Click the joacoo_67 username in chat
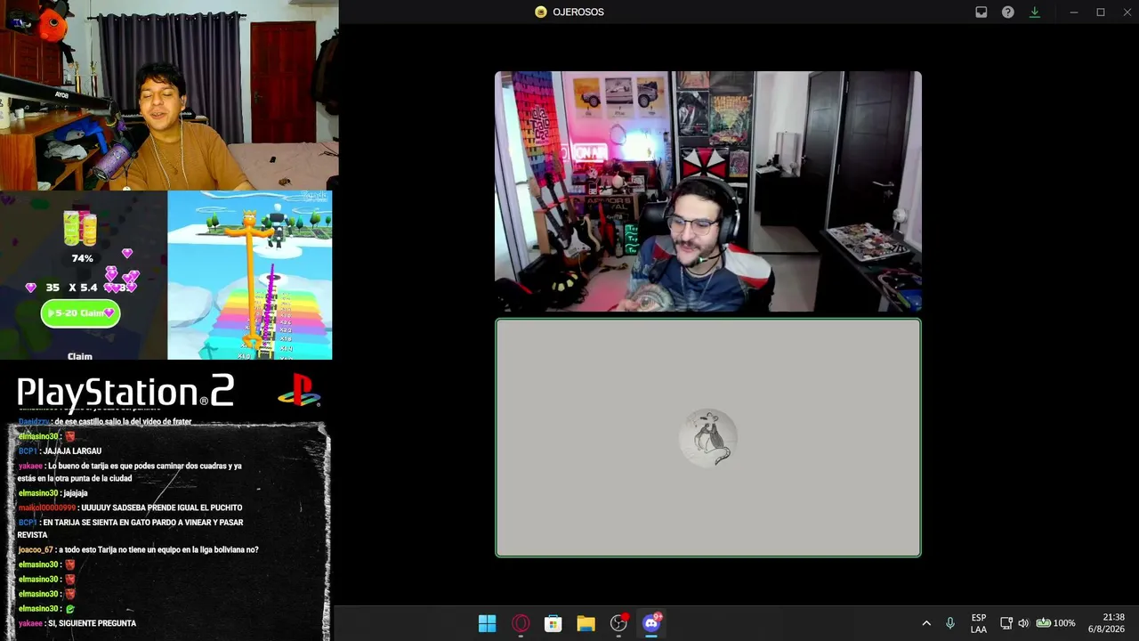The height and width of the screenshot is (641, 1139). click(36, 550)
